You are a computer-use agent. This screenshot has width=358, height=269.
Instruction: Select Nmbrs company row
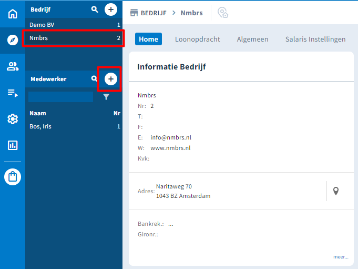click(74, 38)
